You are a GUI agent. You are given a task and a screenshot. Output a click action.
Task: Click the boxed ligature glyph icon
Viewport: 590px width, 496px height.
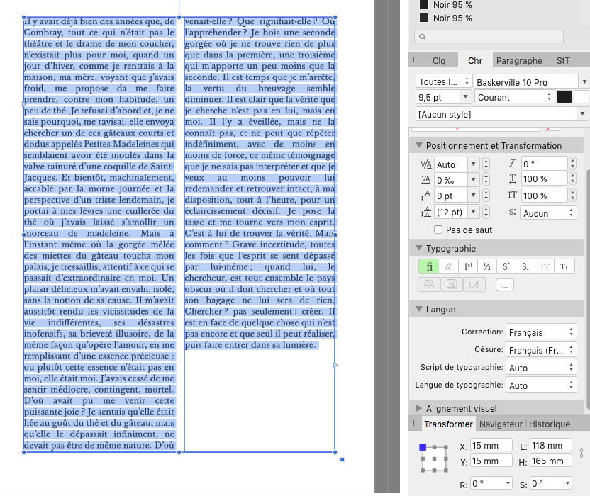coord(451,284)
